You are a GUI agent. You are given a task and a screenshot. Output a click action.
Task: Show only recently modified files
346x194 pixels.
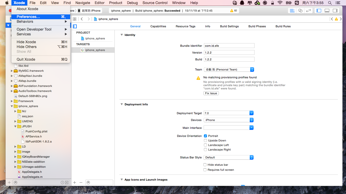click(62, 182)
